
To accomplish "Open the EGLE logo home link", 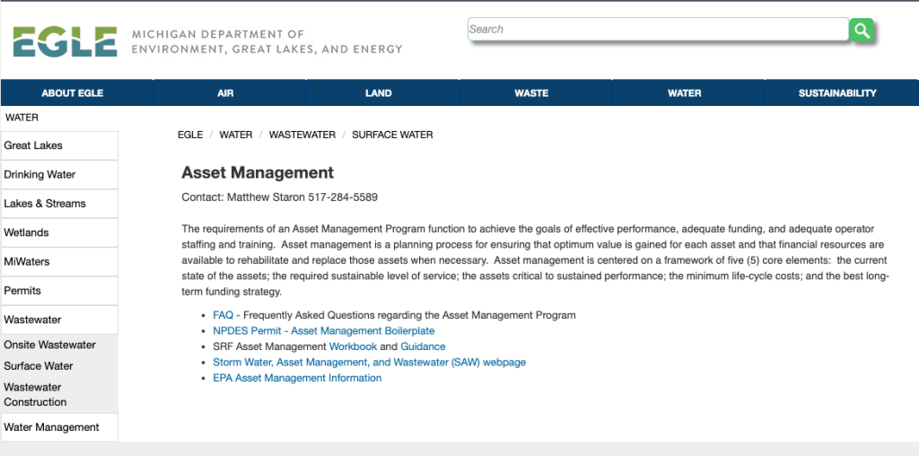I will coord(65,41).
